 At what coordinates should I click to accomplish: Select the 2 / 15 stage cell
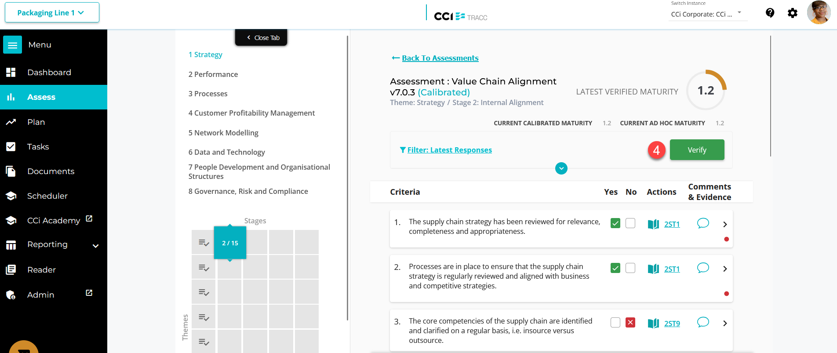pyautogui.click(x=230, y=243)
